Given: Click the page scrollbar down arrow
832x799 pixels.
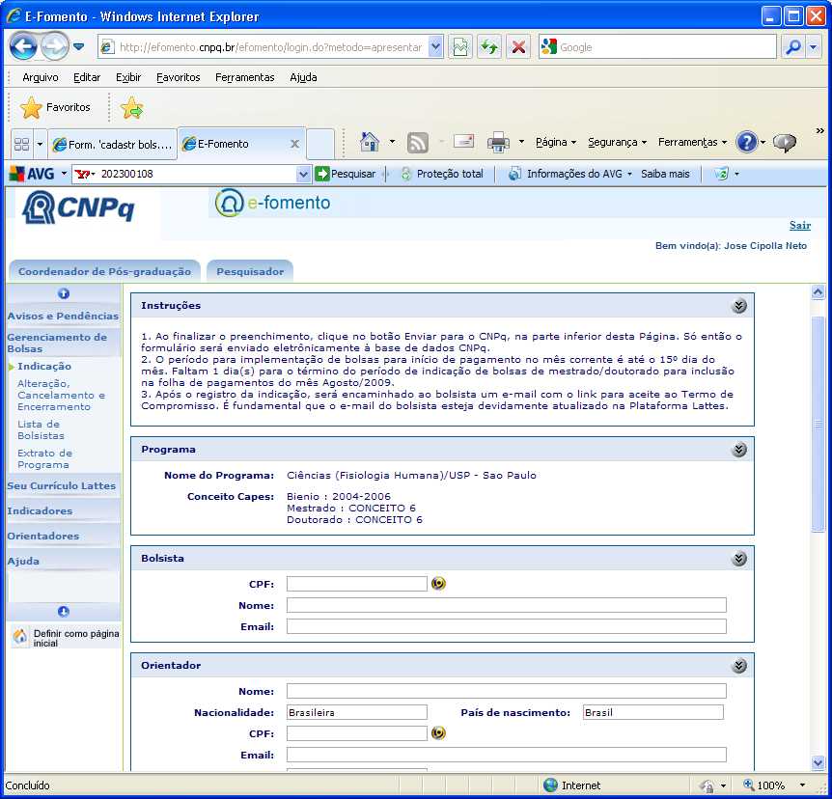Looking at the screenshot, I should click(818, 763).
